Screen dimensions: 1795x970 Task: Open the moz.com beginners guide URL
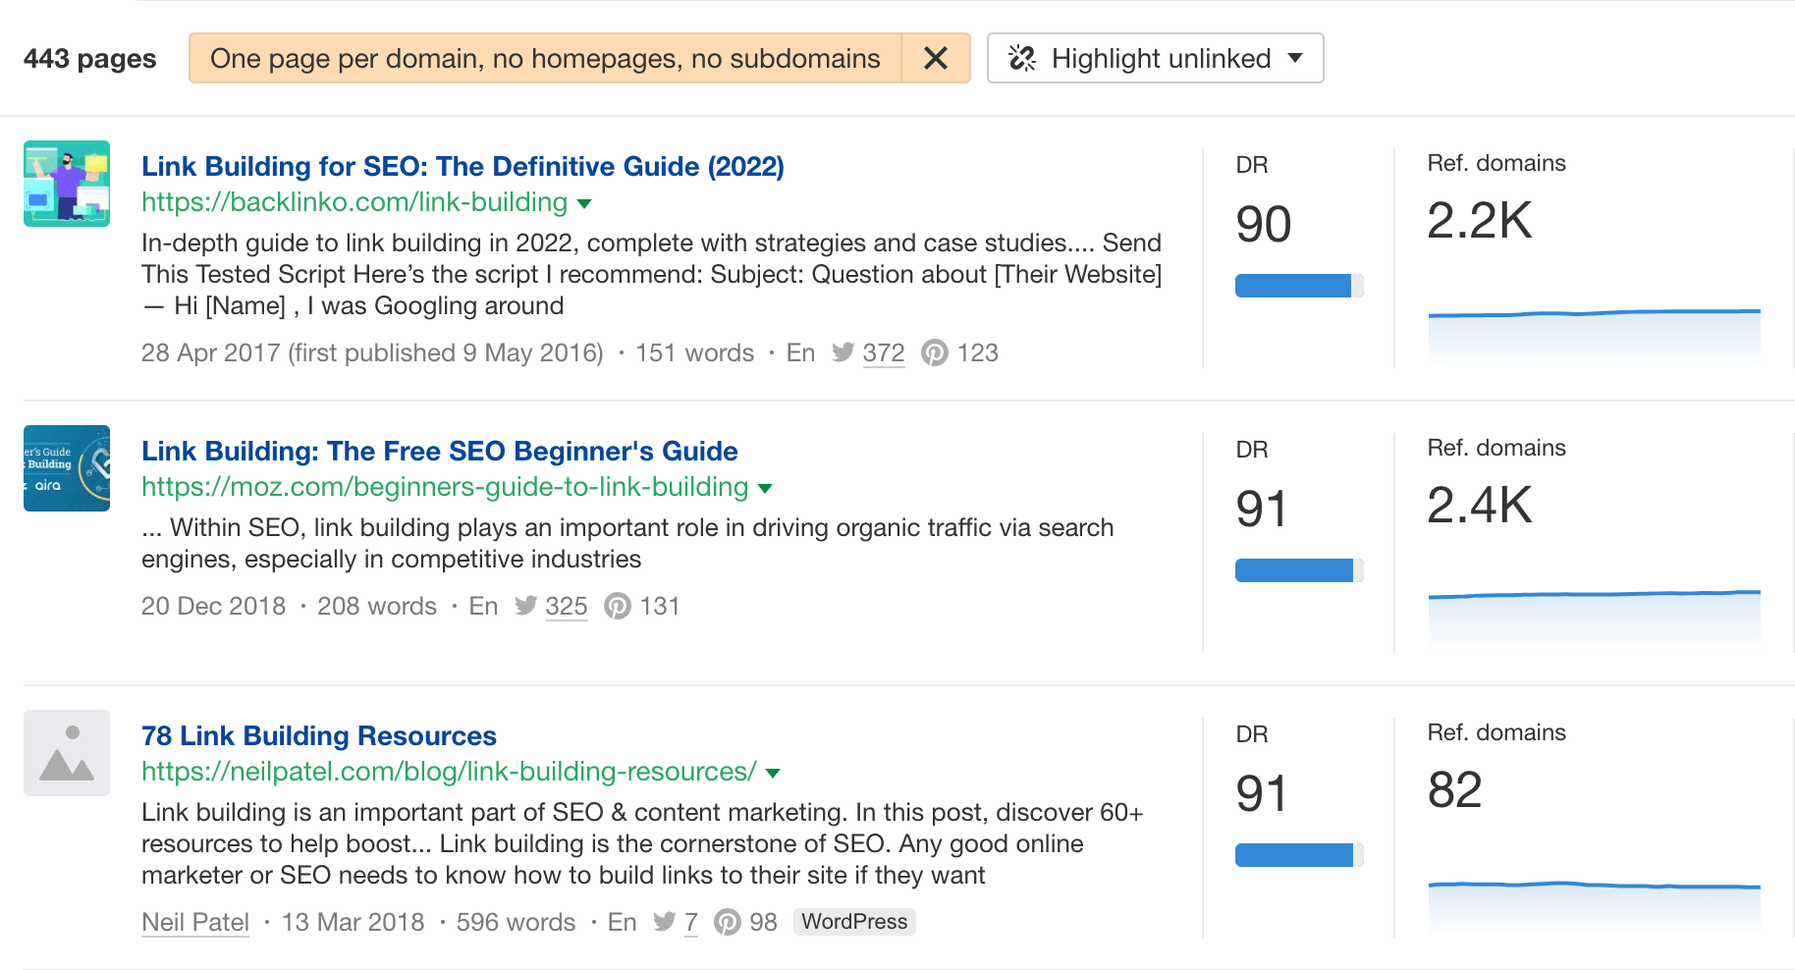445,487
